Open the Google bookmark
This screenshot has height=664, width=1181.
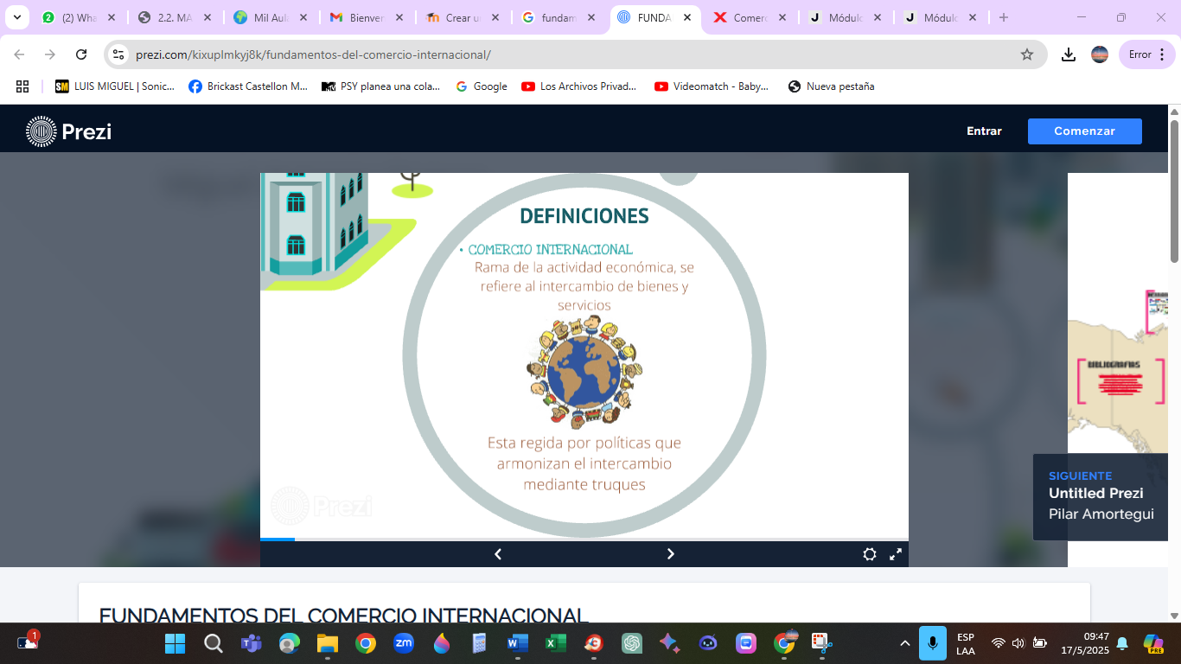point(482,86)
